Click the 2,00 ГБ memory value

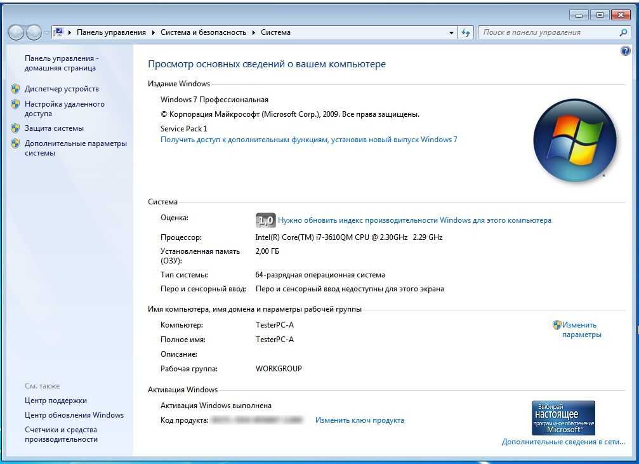(267, 251)
